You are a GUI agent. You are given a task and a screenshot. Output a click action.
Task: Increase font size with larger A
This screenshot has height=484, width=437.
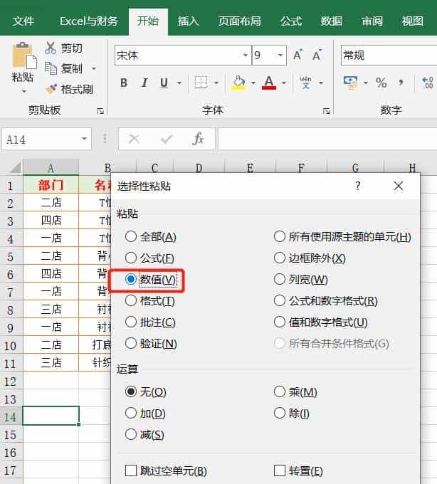298,56
